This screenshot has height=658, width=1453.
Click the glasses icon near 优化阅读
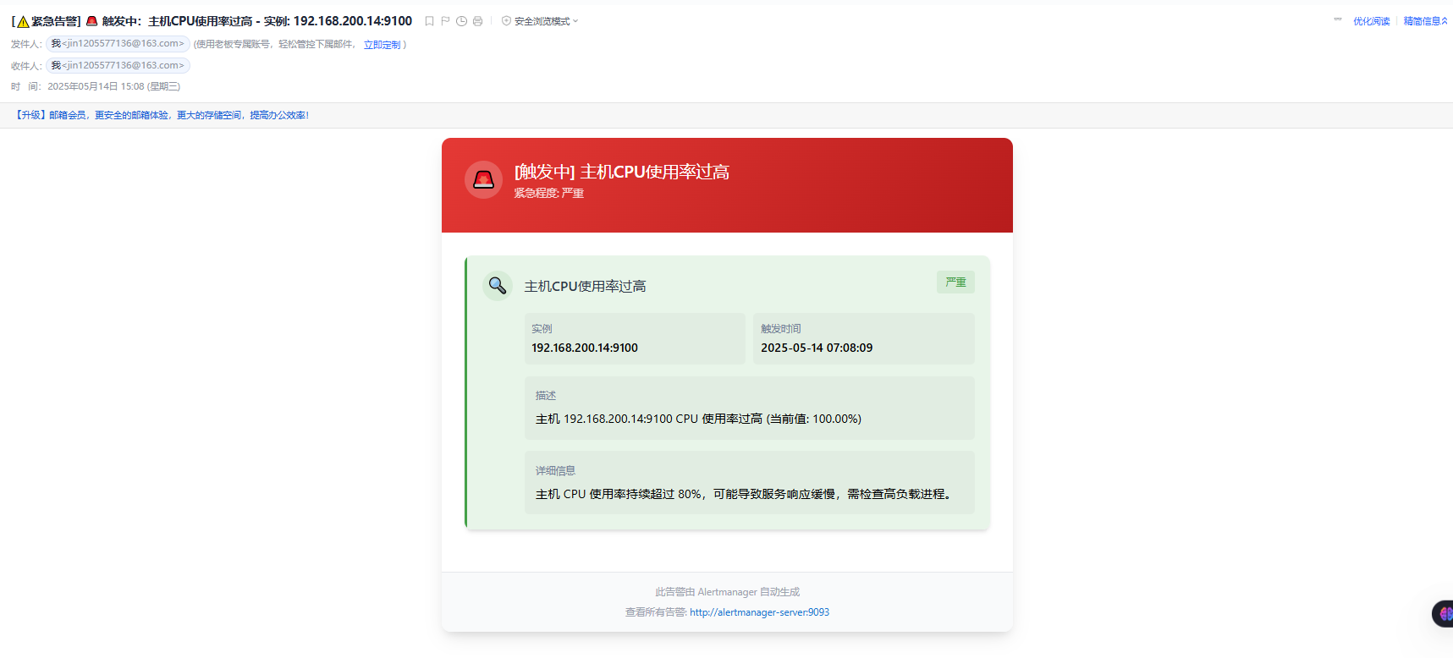coord(1337,19)
